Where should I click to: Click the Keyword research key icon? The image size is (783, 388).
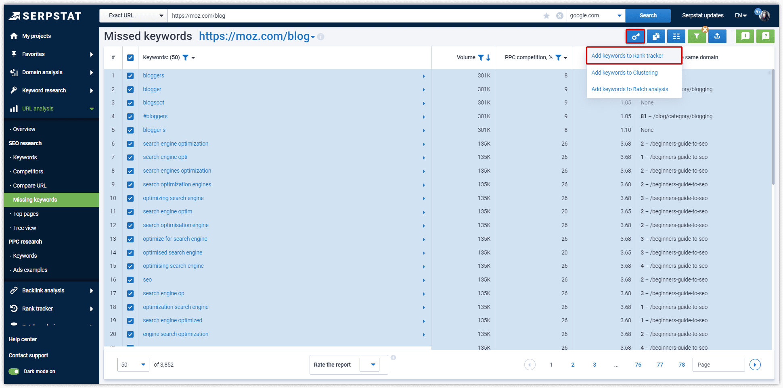14,90
